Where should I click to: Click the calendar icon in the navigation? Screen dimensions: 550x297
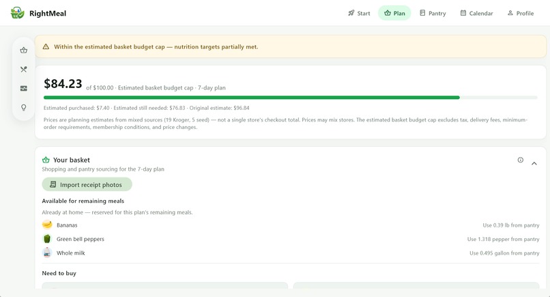pos(463,13)
